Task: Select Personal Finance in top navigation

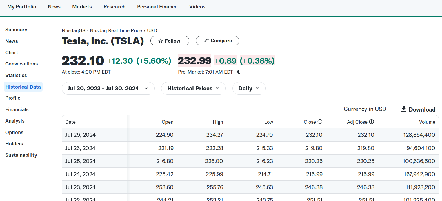Action: 157,7
